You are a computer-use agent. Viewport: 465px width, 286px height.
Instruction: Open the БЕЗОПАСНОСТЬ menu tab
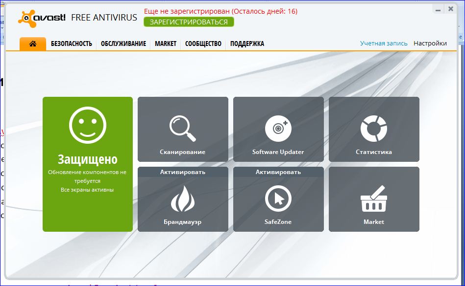72,44
